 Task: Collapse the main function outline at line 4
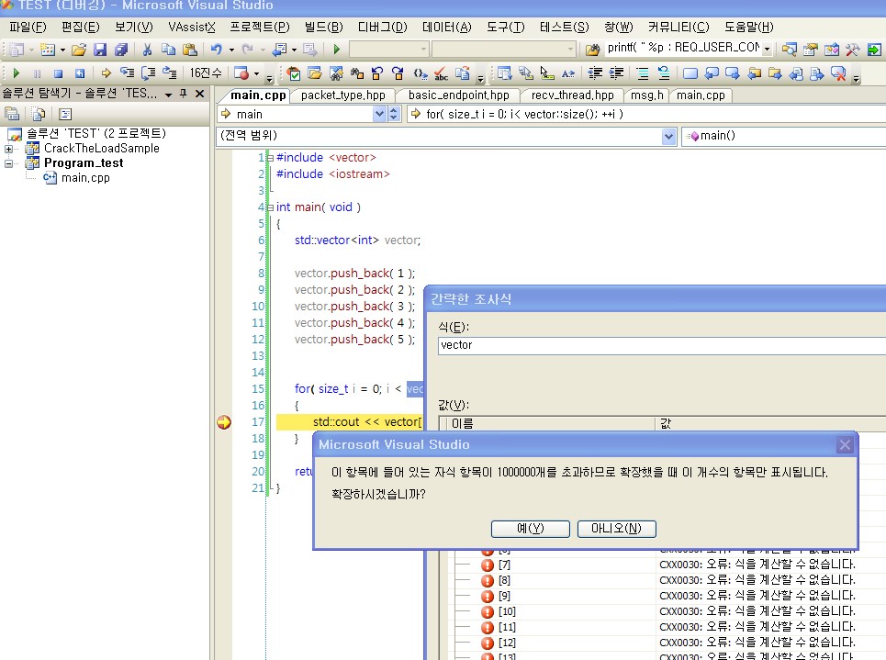pos(270,208)
